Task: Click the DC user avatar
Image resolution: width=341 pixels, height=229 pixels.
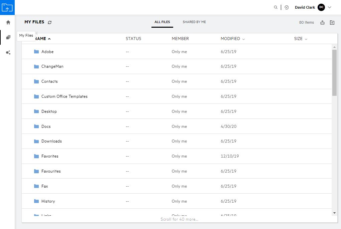Action: click(x=321, y=7)
